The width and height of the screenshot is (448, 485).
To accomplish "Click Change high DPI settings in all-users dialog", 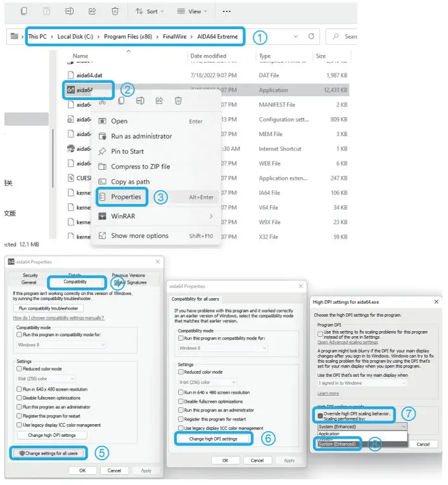I will pyautogui.click(x=213, y=439).
